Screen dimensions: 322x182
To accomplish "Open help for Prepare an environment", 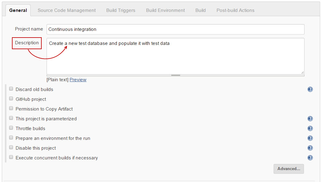I will 310,138.
